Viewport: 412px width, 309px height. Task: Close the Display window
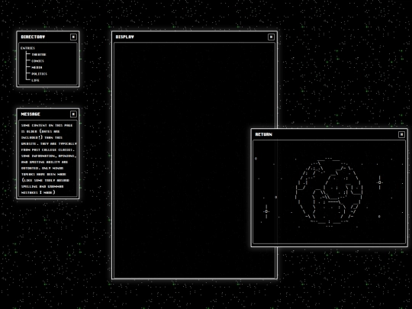(271, 37)
